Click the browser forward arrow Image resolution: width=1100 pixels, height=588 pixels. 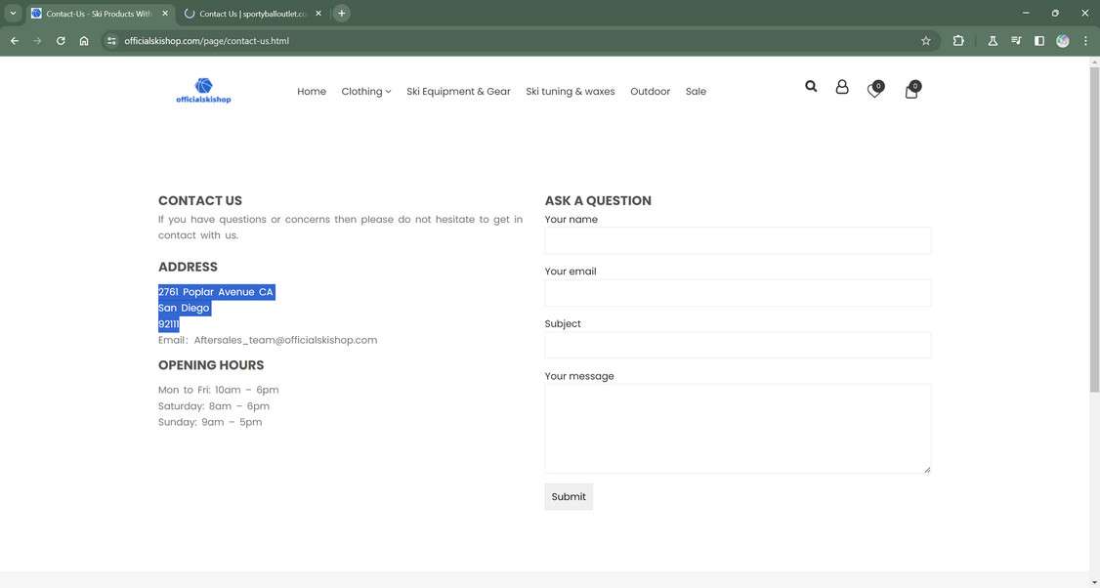pyautogui.click(x=37, y=41)
